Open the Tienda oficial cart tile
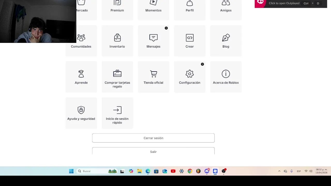 (x=153, y=77)
